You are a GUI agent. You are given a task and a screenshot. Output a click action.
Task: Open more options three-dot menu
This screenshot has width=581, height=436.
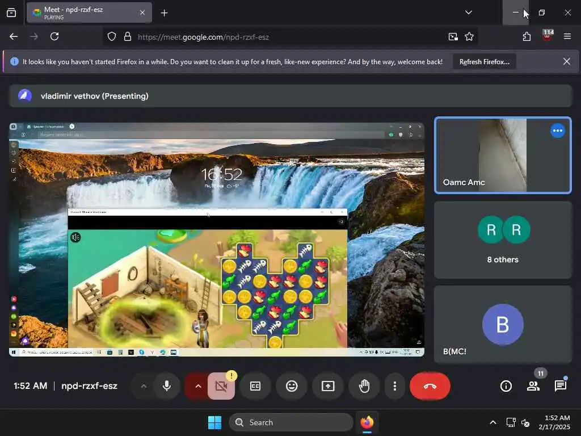(x=395, y=386)
